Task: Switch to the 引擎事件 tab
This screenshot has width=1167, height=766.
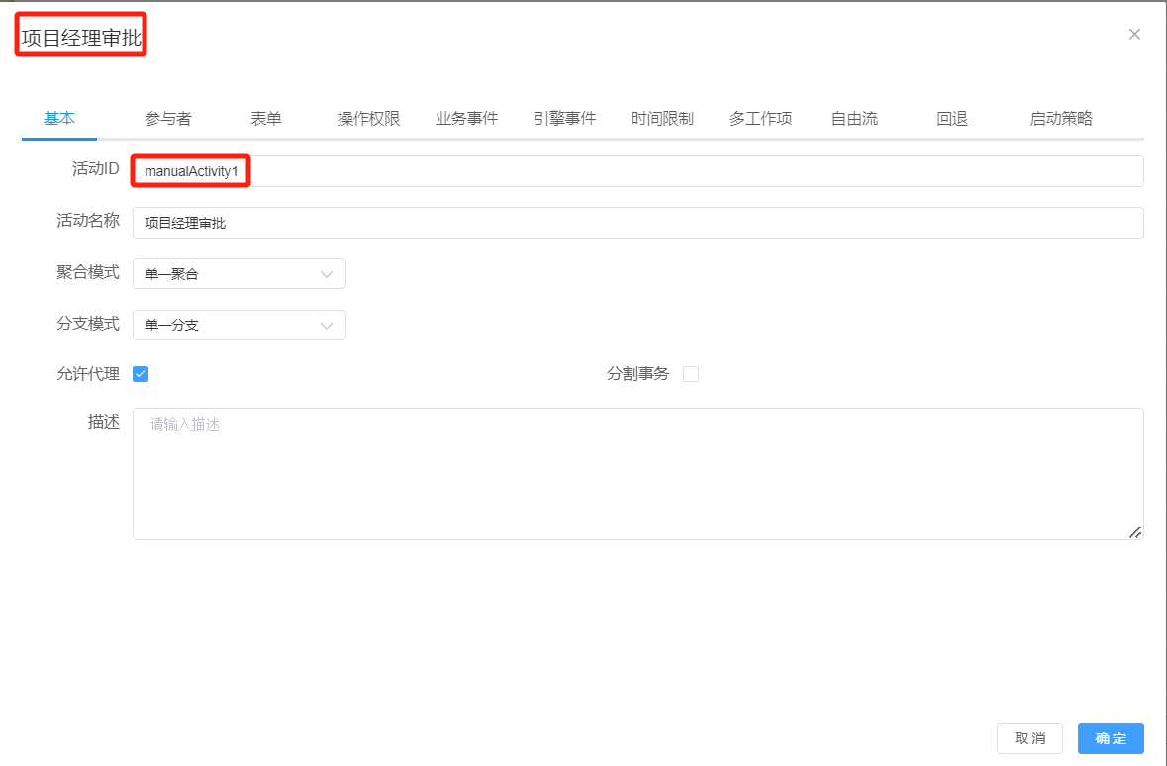Action: 564,119
